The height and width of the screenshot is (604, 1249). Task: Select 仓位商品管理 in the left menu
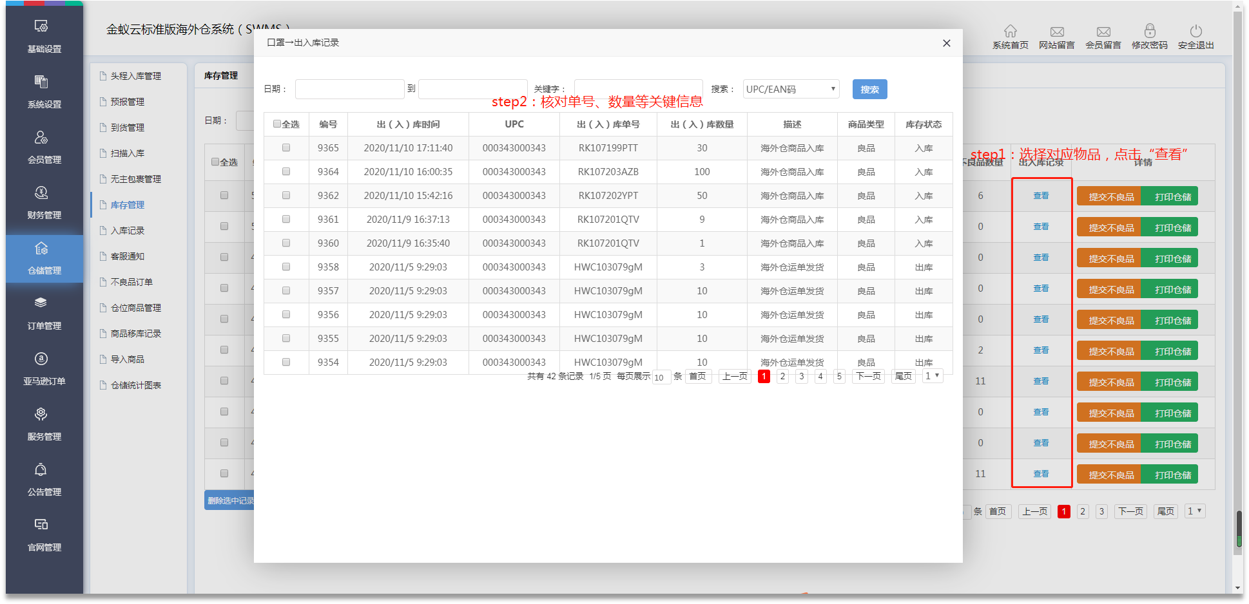[135, 308]
